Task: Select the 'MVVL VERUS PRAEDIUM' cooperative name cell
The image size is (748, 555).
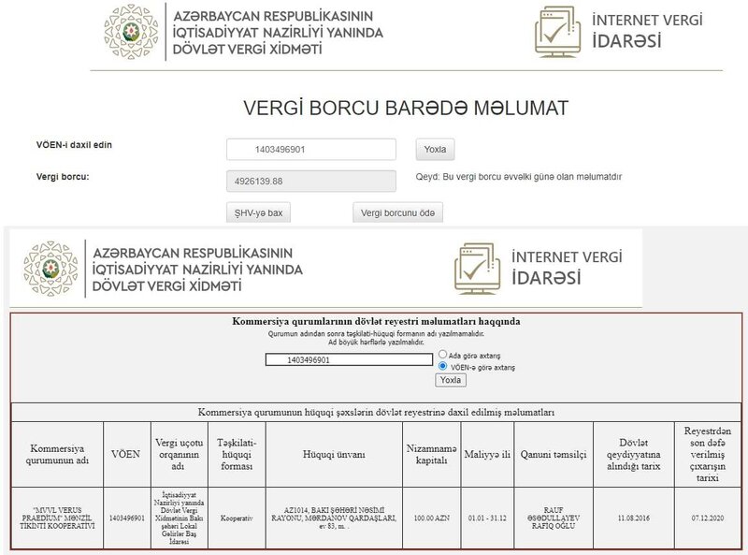Action: click(57, 517)
